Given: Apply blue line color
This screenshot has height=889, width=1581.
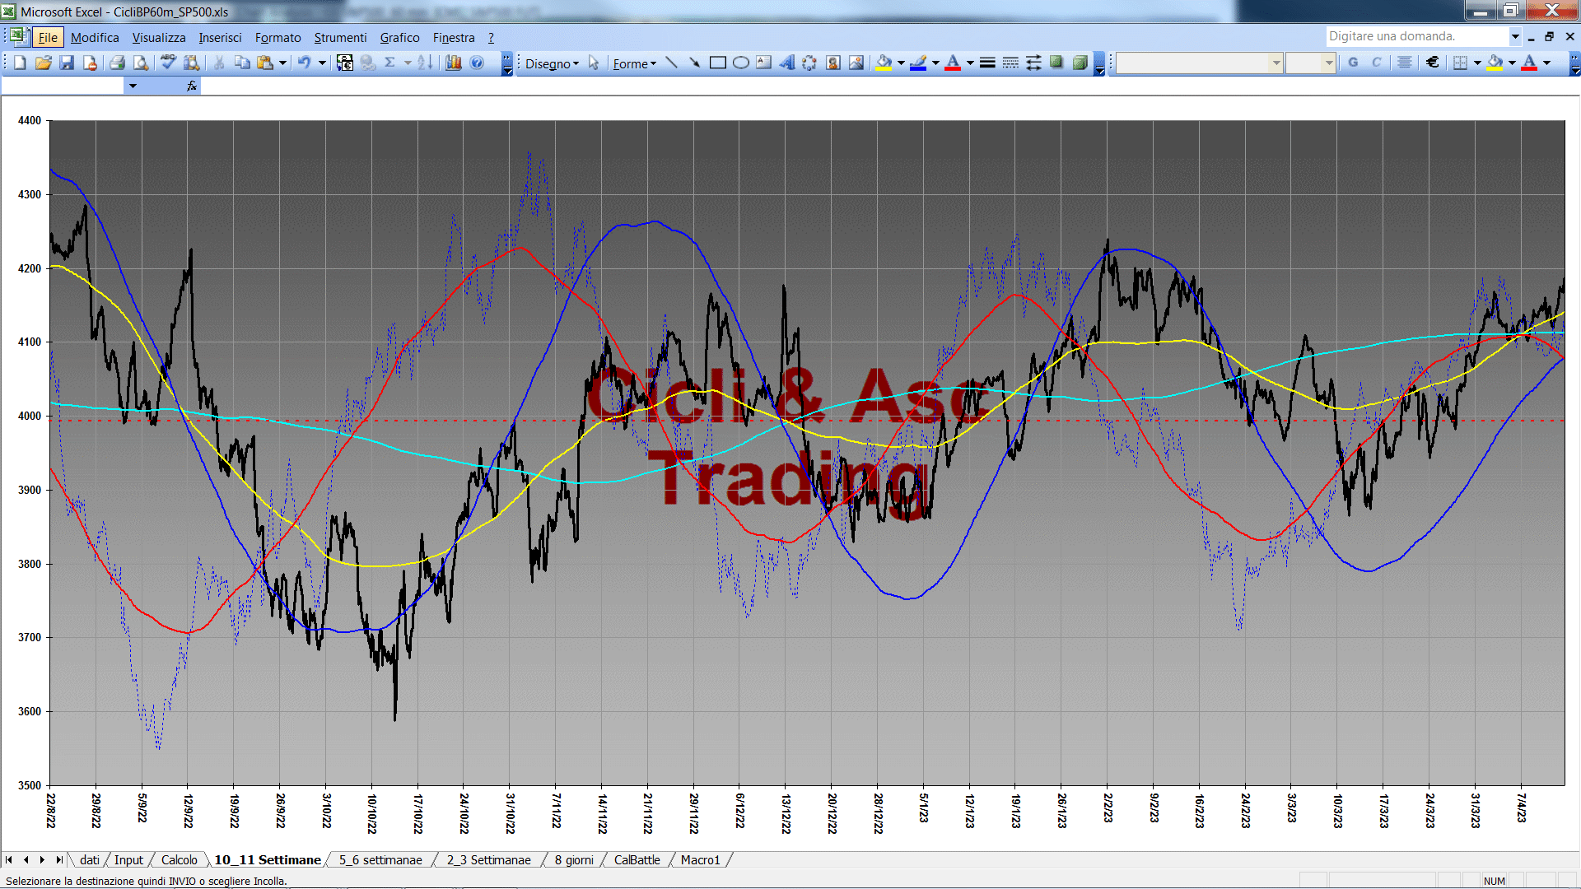Looking at the screenshot, I should coord(919,63).
